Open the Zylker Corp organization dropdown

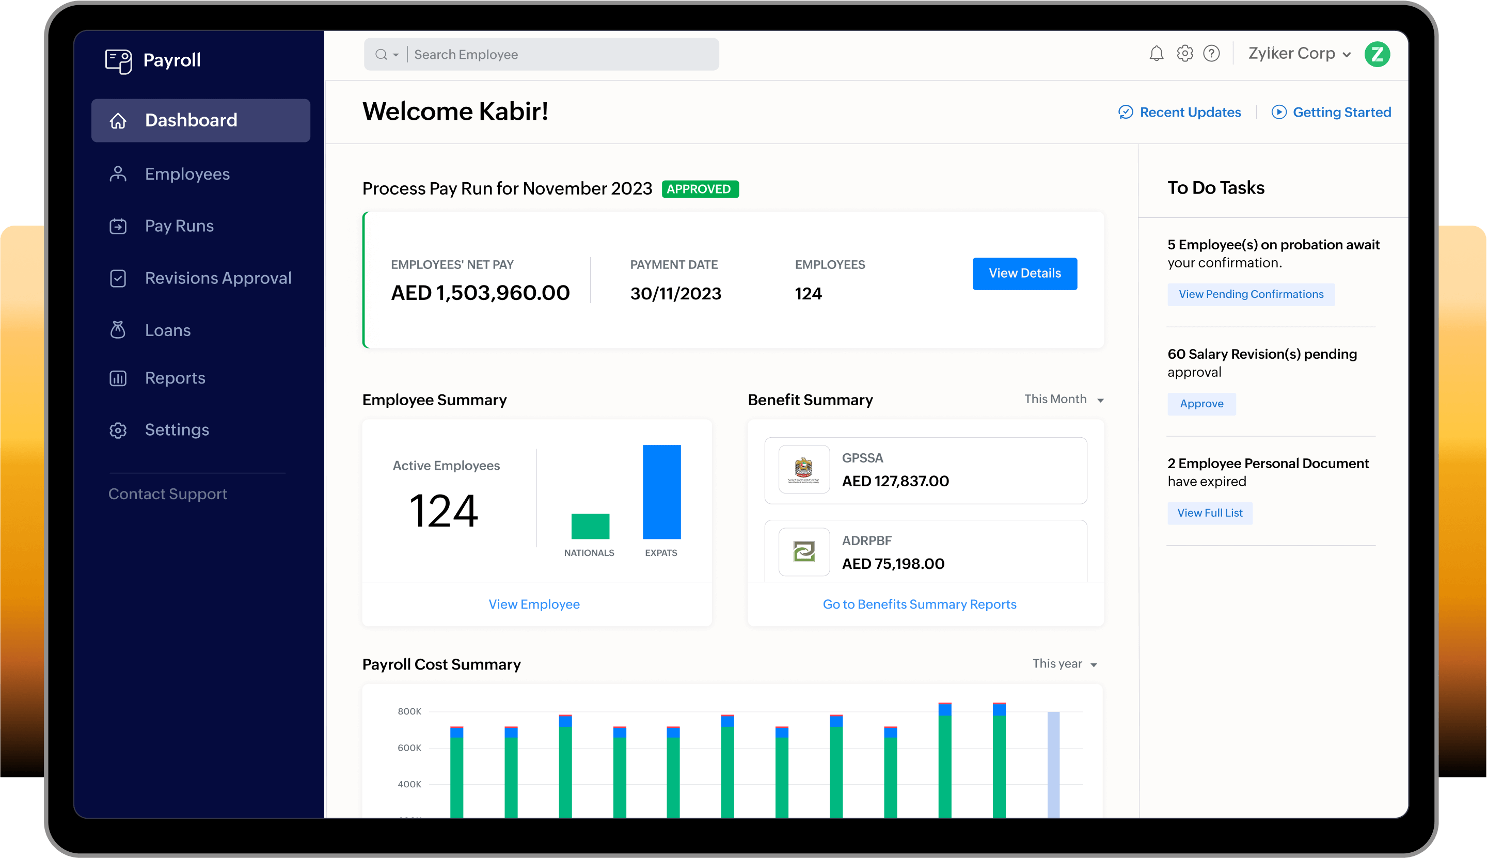[1298, 53]
